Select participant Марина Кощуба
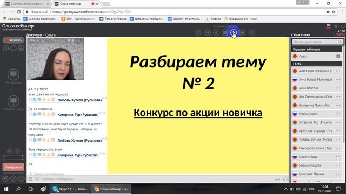The width and height of the screenshot is (346, 194). 316,165
